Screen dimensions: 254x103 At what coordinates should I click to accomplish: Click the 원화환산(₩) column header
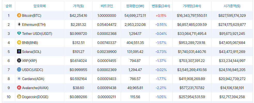coord(135,6)
